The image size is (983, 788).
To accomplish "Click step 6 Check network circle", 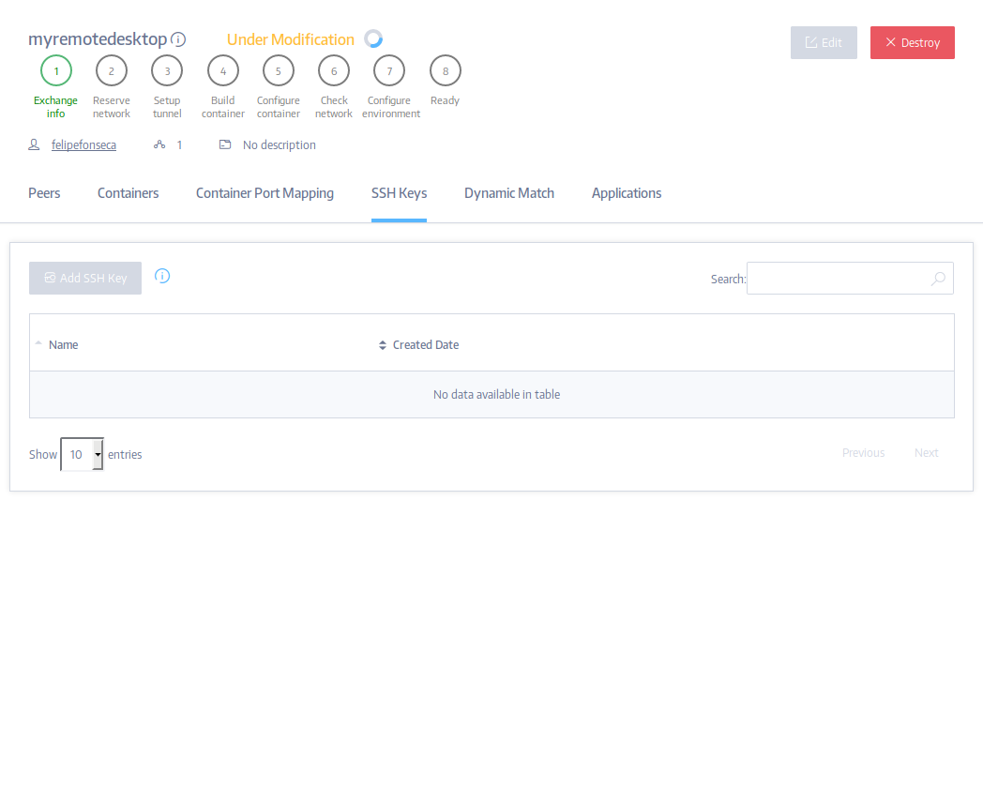I will click(x=334, y=71).
